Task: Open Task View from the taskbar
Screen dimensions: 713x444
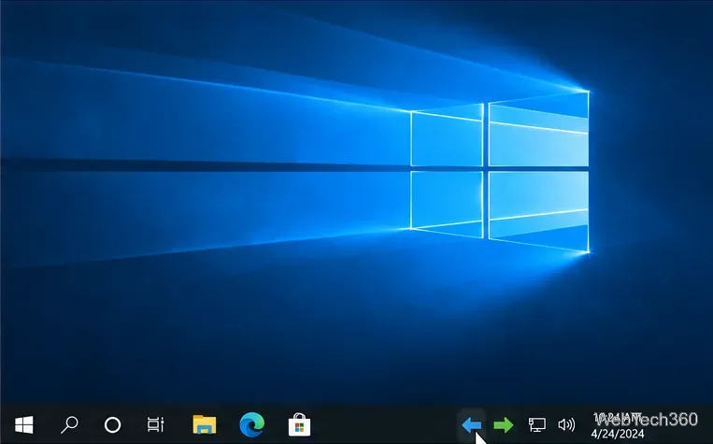Action: point(155,425)
